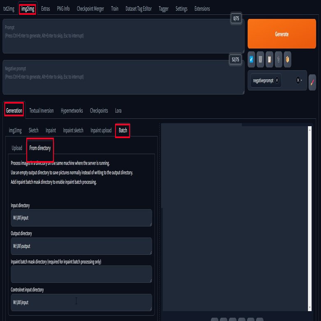This screenshot has width=321, height=321.
Task: Remove the negativeprompt style tag
Action: [277, 80]
